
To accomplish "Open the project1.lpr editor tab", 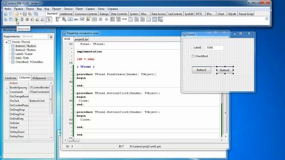I will [x=81, y=39].
